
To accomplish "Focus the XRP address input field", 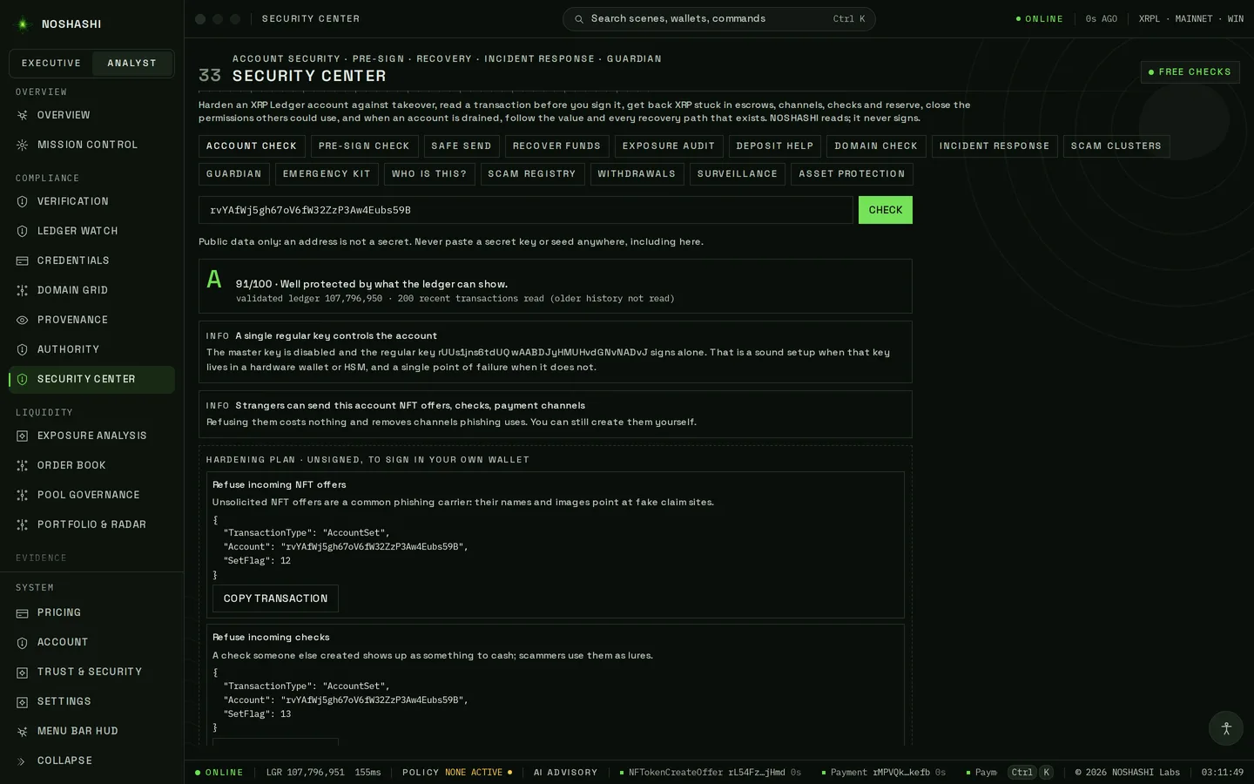I will 526,210.
